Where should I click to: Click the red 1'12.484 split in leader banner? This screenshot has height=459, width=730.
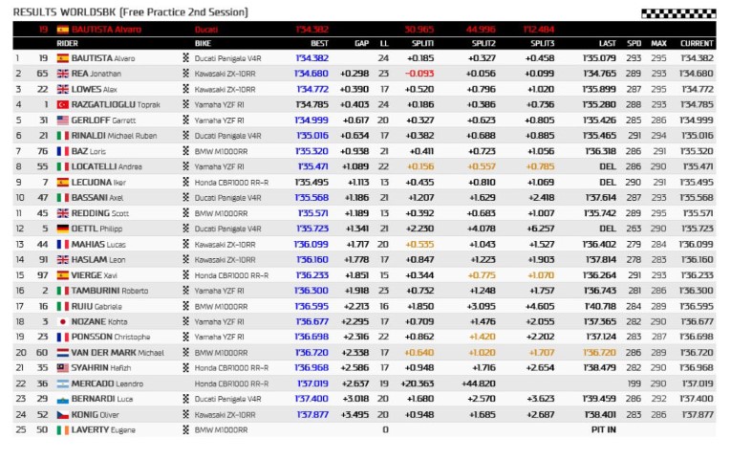point(539,30)
